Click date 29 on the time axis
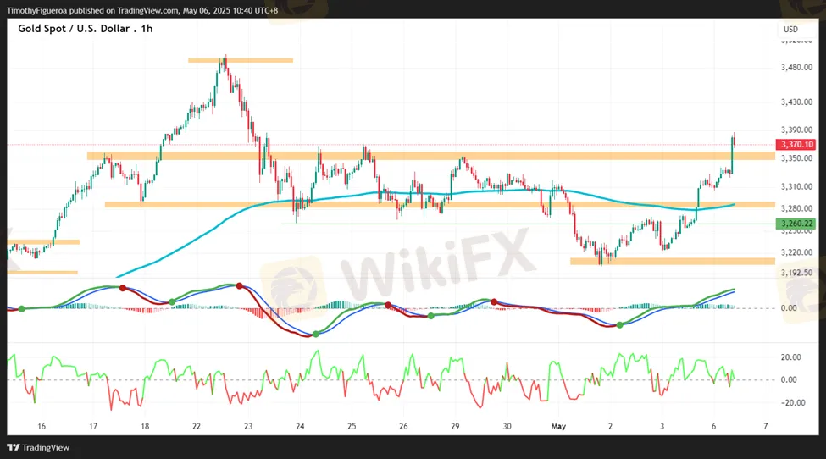Viewport: 826px width, 459px height. pos(455,427)
